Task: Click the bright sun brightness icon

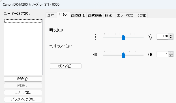Action: (150, 37)
